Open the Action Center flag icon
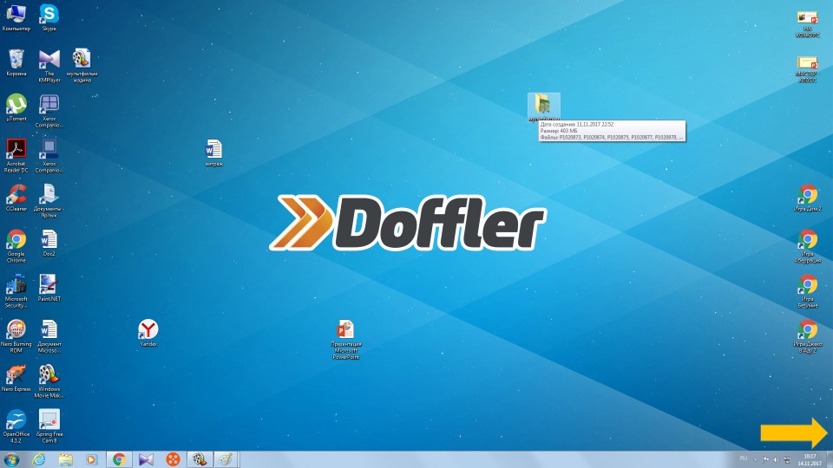Screen dimensions: 833x468 tap(766, 459)
